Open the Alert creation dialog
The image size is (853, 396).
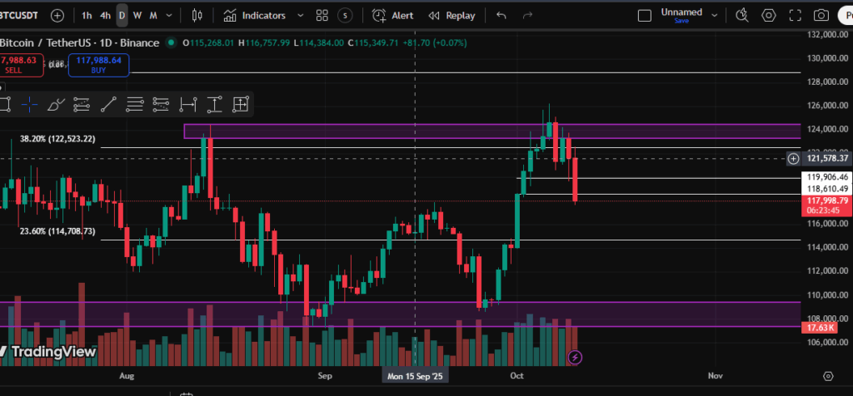(x=392, y=15)
